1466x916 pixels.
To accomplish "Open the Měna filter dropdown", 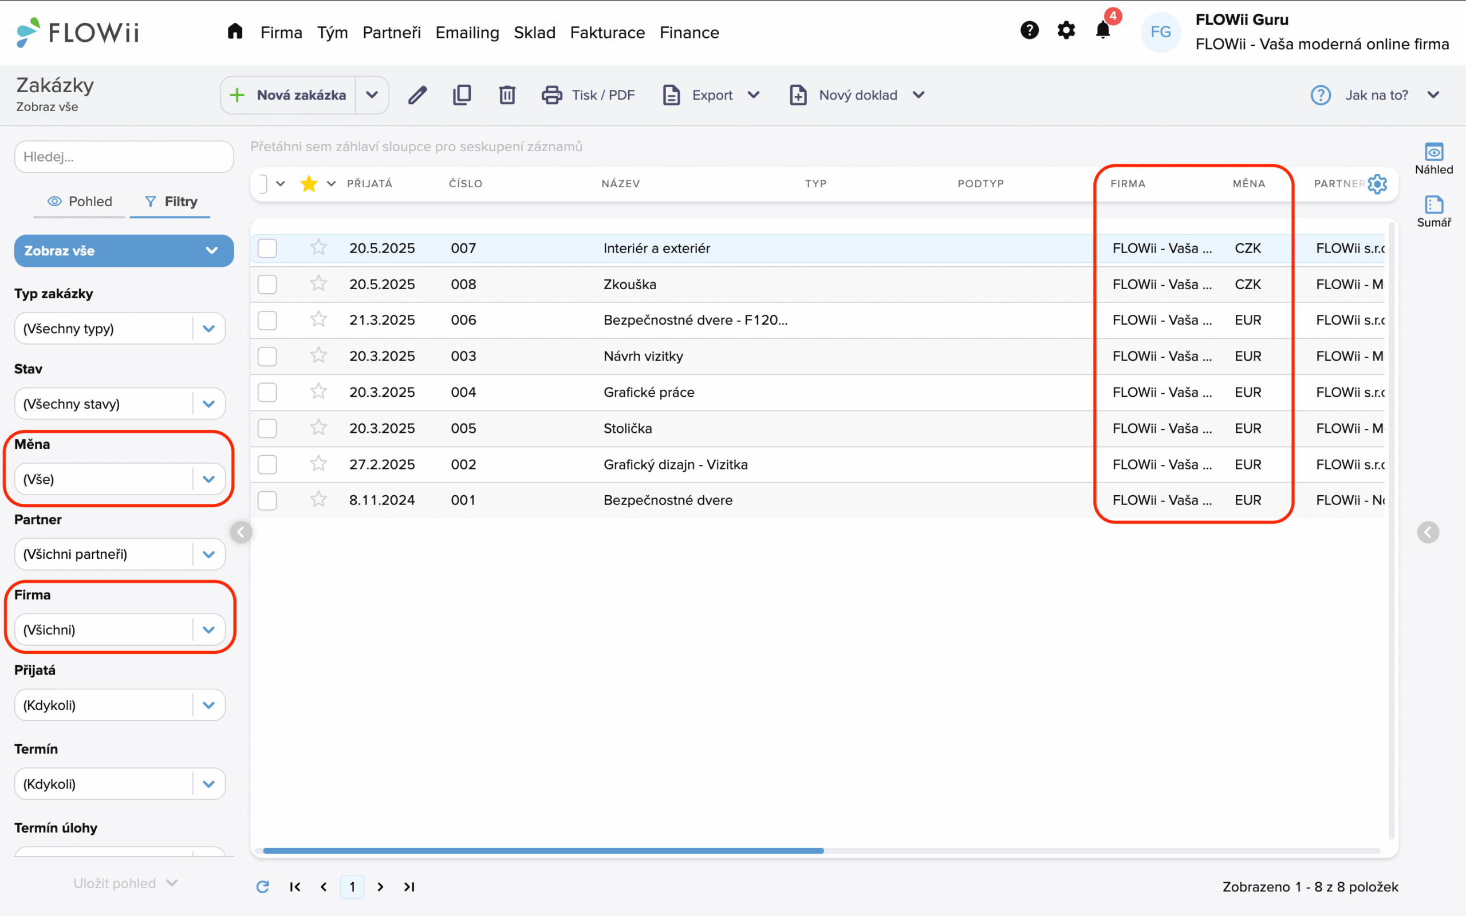I will point(120,479).
